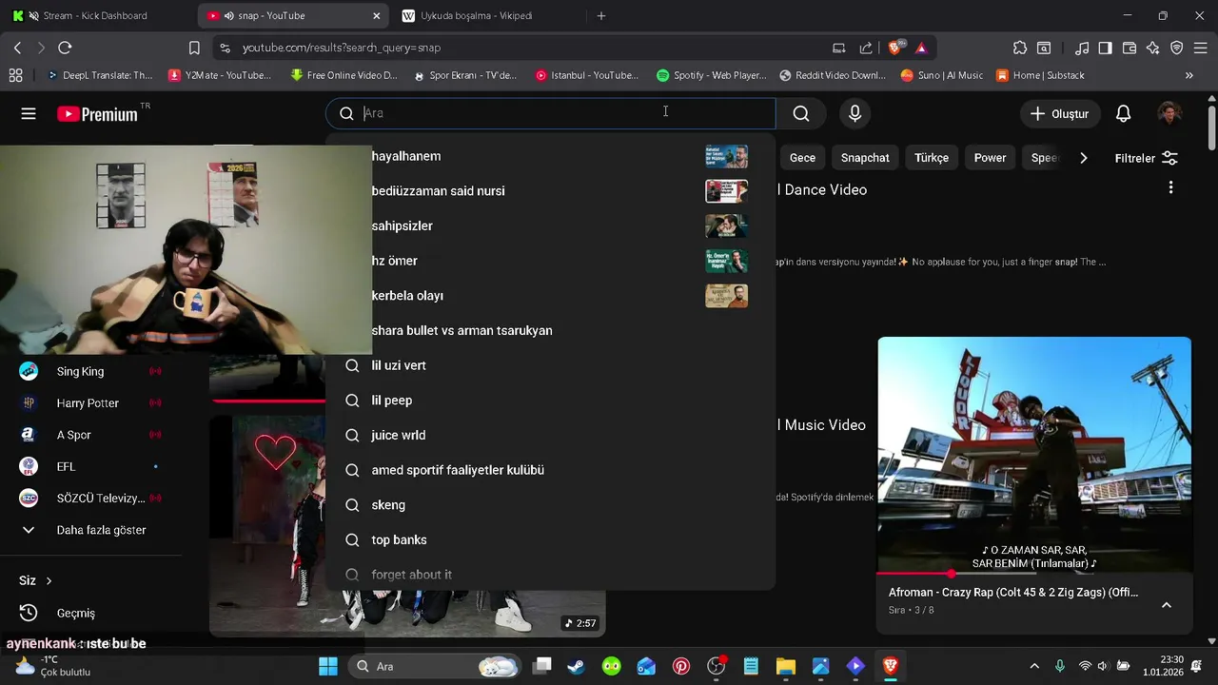This screenshot has width=1218, height=685.
Task: Switch to Stream - Kick Dashboard tab
Action: point(95,16)
